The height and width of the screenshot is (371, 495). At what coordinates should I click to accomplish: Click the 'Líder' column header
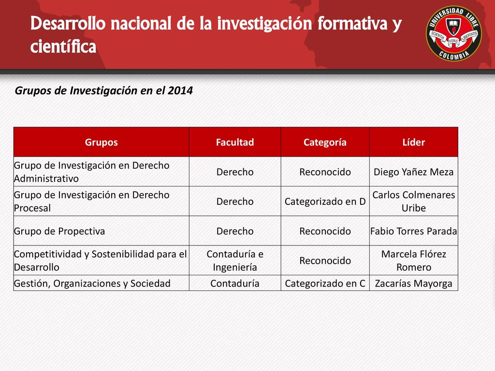(414, 143)
